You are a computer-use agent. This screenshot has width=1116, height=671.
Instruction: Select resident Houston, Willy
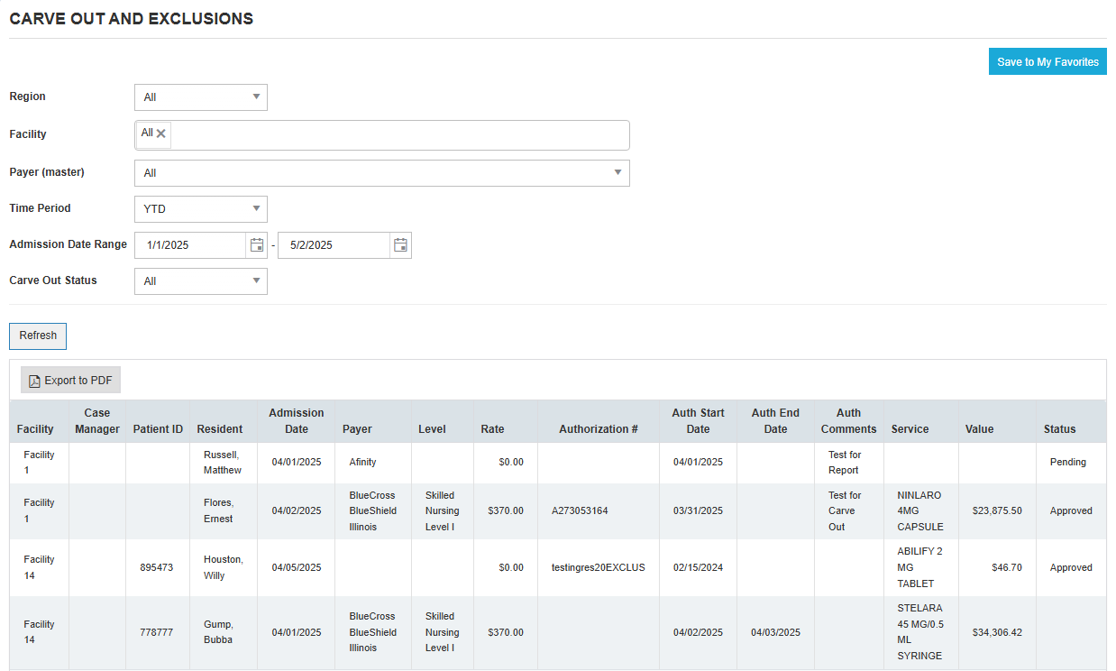224,568
